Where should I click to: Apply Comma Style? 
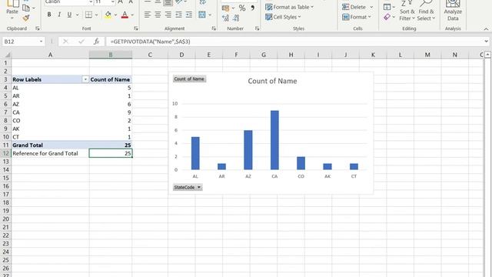253,8
